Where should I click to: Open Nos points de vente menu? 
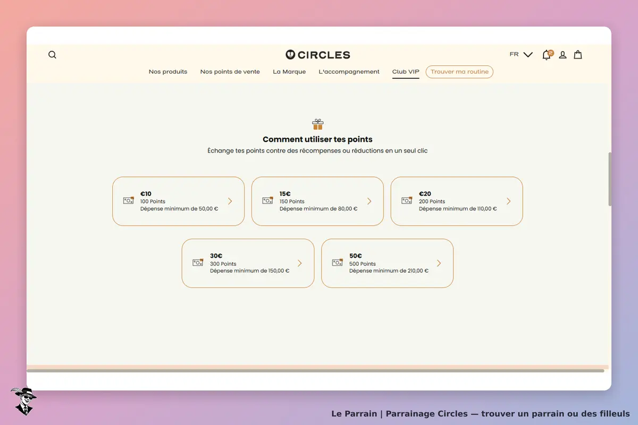click(230, 72)
